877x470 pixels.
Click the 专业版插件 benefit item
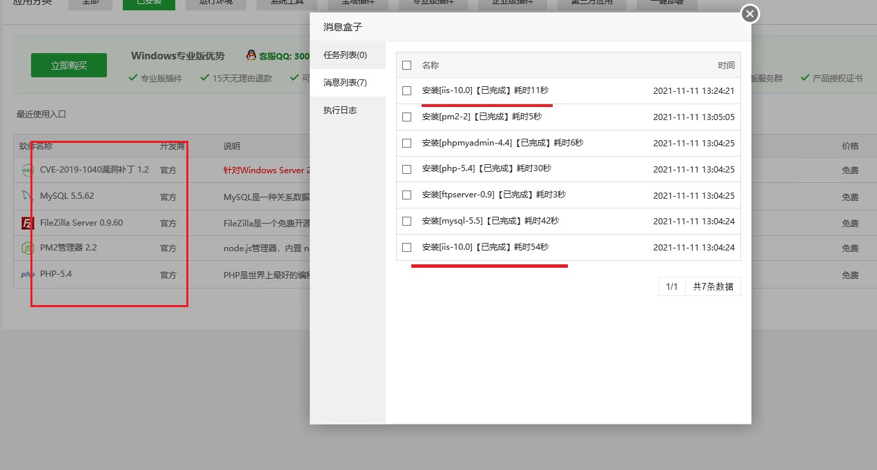coord(156,78)
